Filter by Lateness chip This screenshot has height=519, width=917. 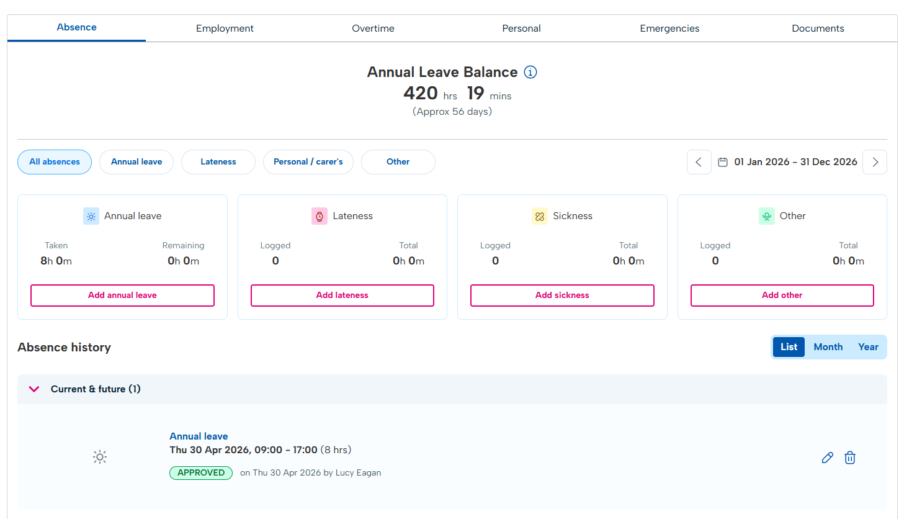pyautogui.click(x=218, y=162)
